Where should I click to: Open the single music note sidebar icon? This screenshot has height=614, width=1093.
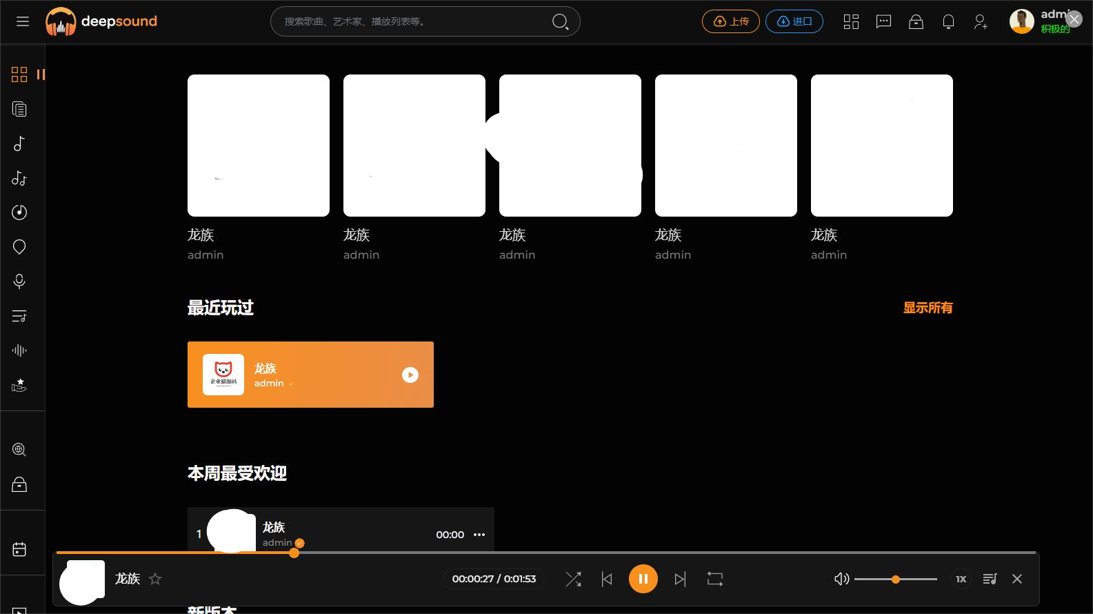(x=19, y=143)
